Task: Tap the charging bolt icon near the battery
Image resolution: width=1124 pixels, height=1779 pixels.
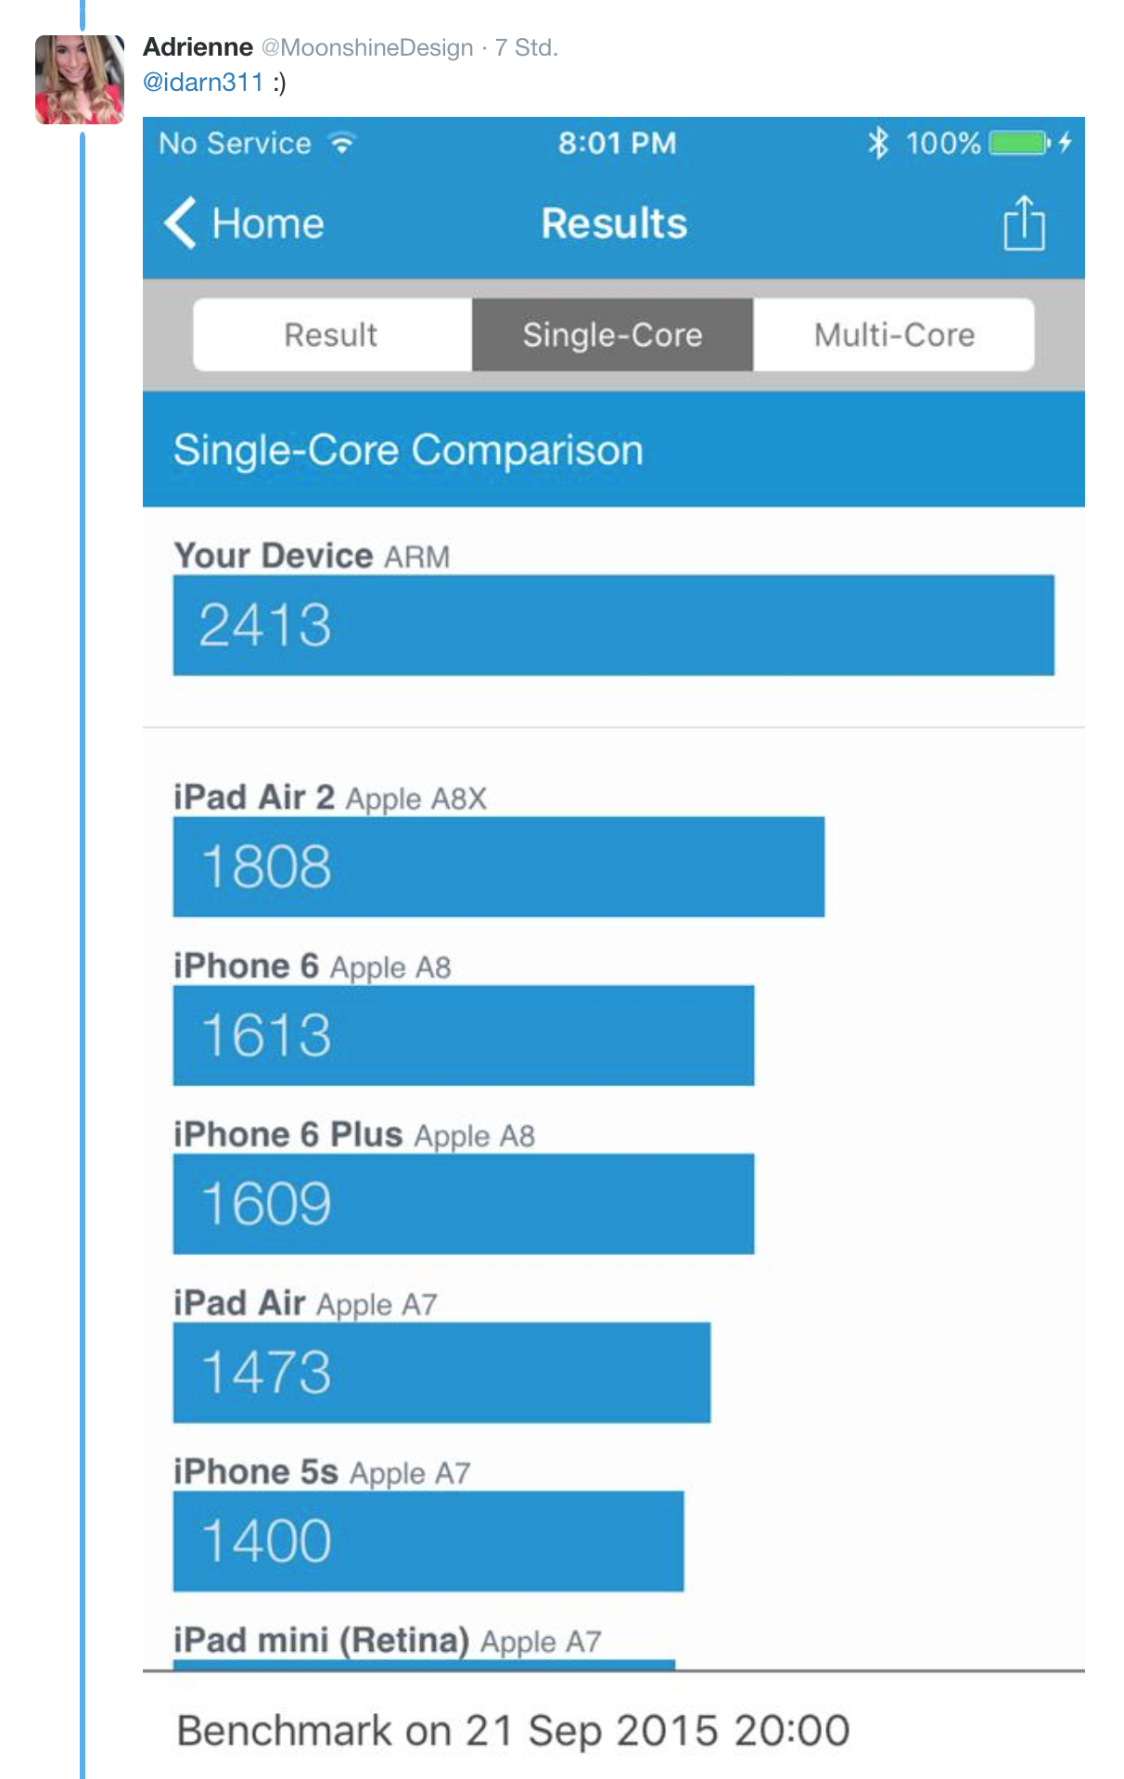Action: (1063, 143)
